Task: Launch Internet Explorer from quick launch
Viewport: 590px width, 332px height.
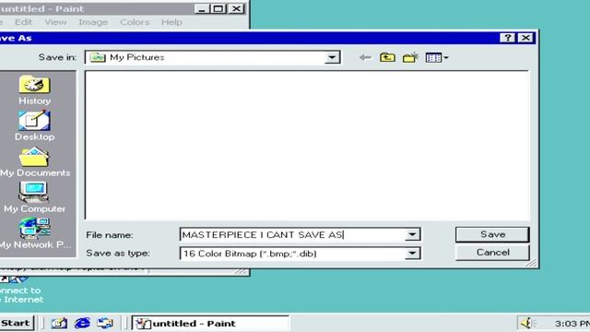Action: point(82,323)
